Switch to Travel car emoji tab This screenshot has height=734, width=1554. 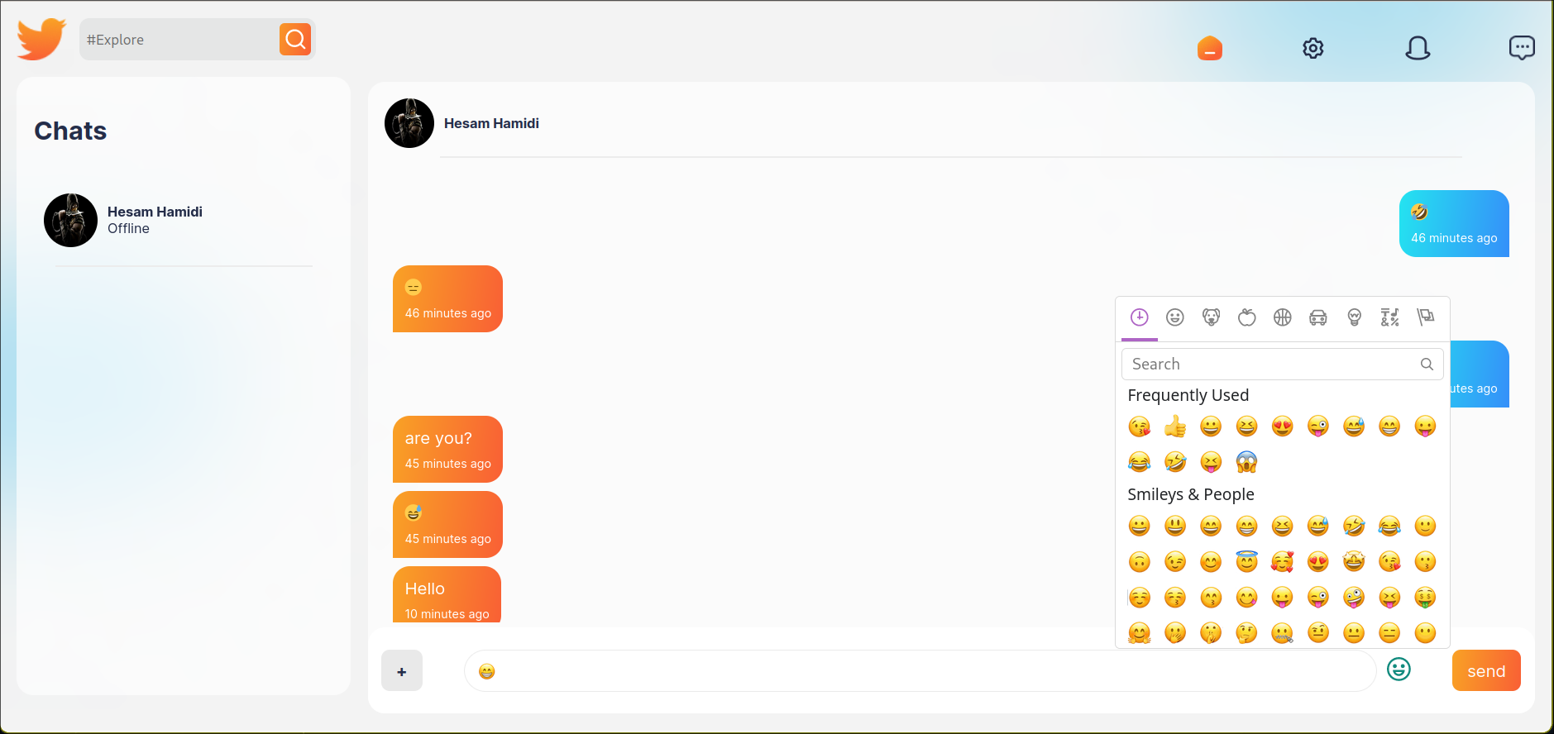pyautogui.click(x=1318, y=317)
